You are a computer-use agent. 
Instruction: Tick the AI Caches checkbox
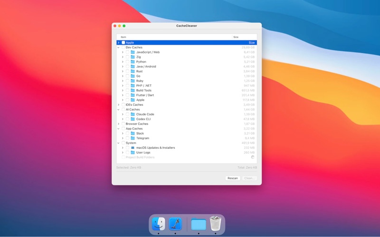pos(123,109)
